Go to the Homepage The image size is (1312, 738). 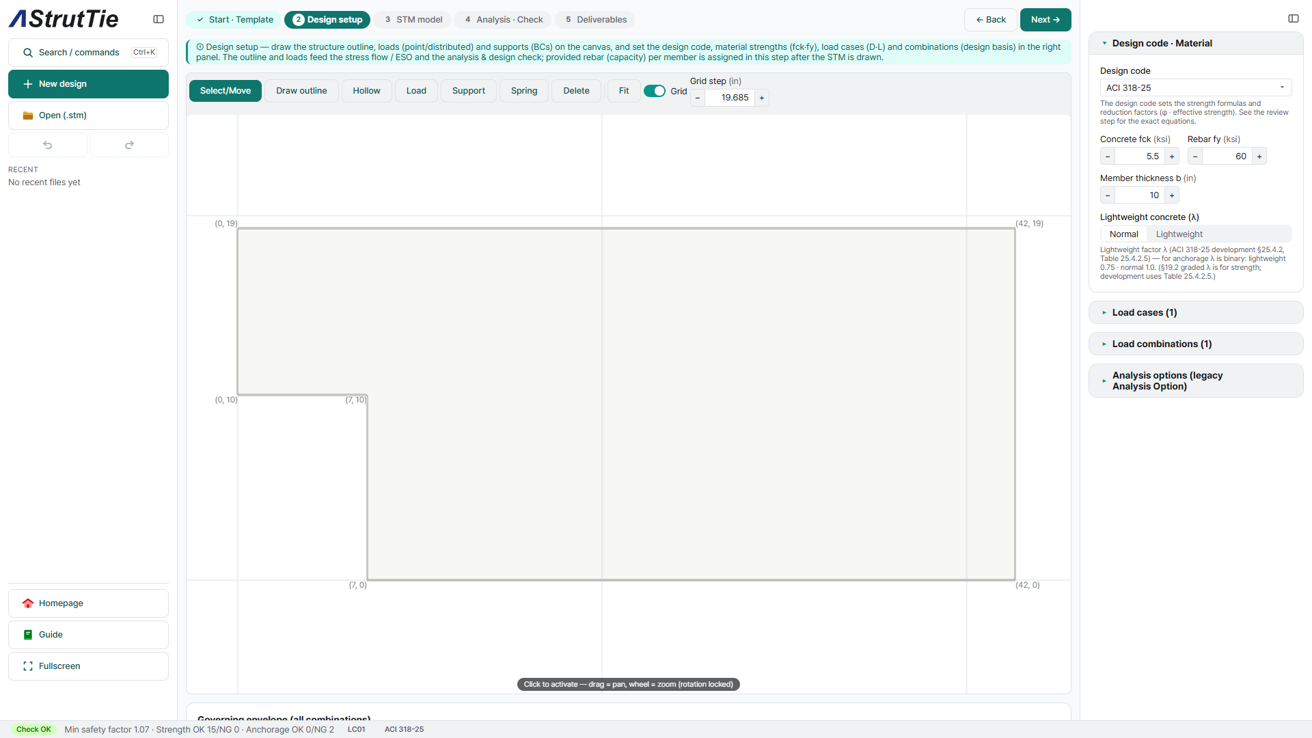click(x=88, y=603)
